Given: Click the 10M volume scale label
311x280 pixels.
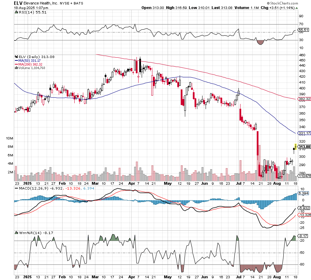Looking at the screenshot, I should [x=9, y=138].
